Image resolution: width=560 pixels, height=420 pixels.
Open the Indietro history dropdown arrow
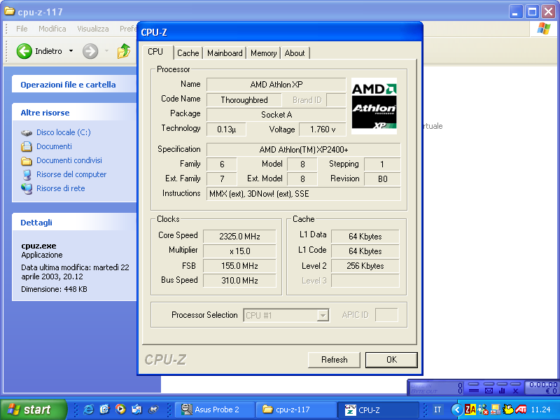tap(71, 51)
